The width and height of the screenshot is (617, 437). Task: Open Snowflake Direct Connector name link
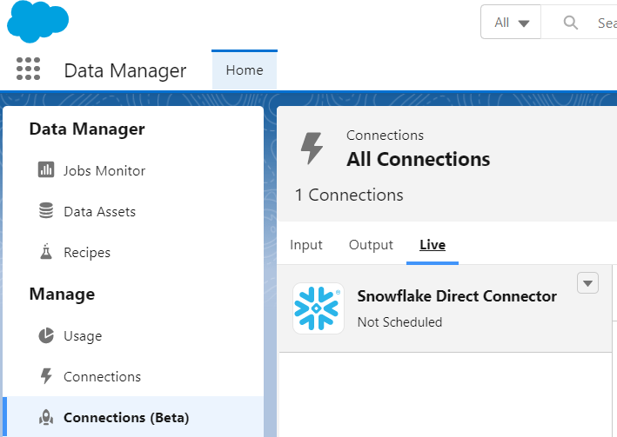point(457,296)
